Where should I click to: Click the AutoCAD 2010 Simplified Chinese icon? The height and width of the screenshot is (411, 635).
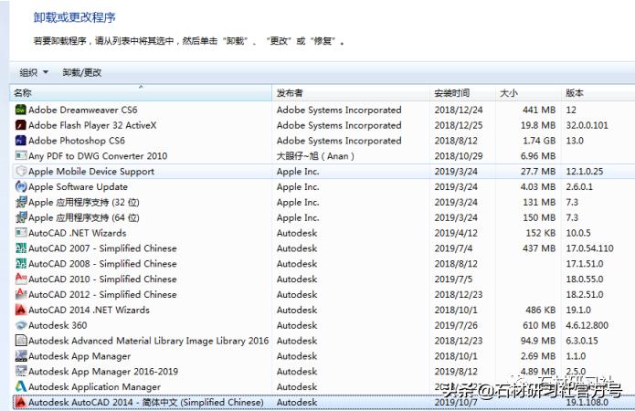coord(21,279)
